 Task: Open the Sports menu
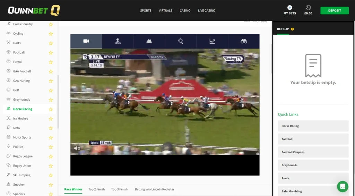pyautogui.click(x=146, y=10)
